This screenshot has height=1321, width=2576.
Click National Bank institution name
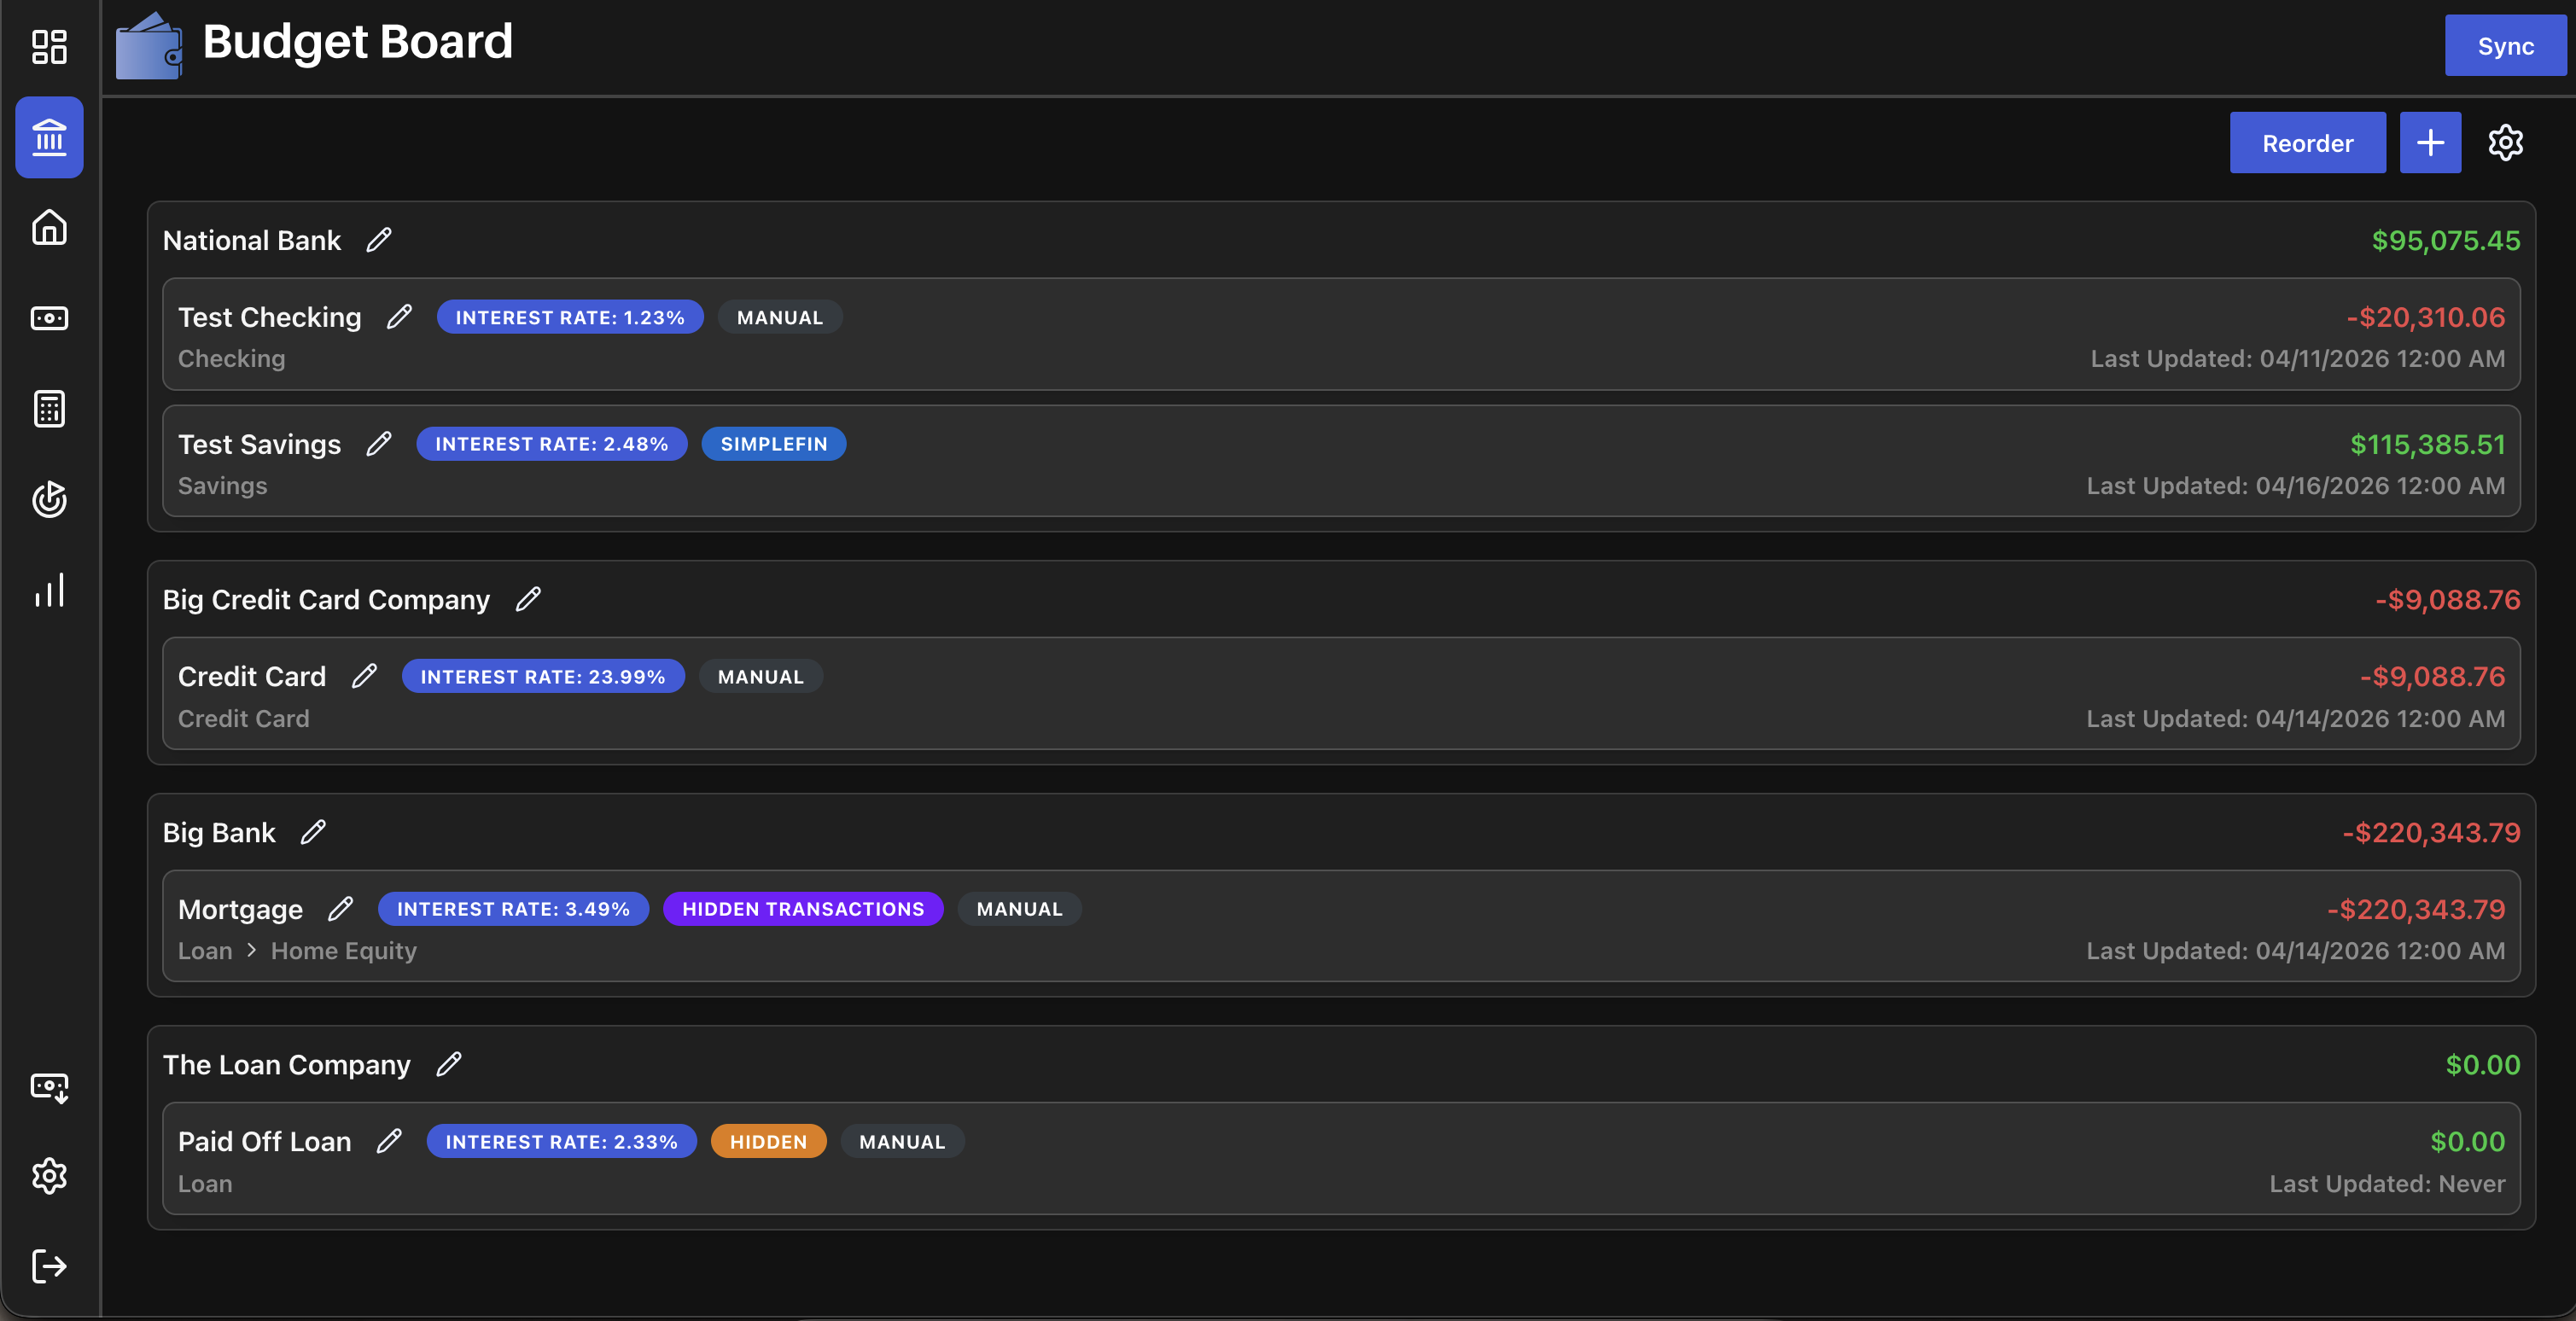(252, 240)
